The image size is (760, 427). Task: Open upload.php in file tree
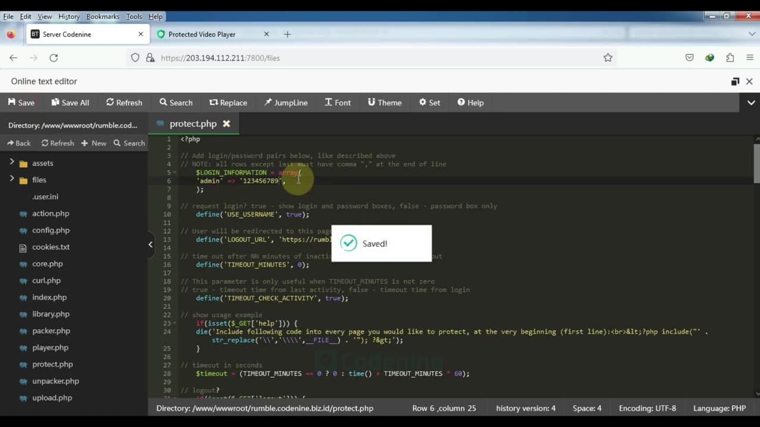tap(52, 397)
